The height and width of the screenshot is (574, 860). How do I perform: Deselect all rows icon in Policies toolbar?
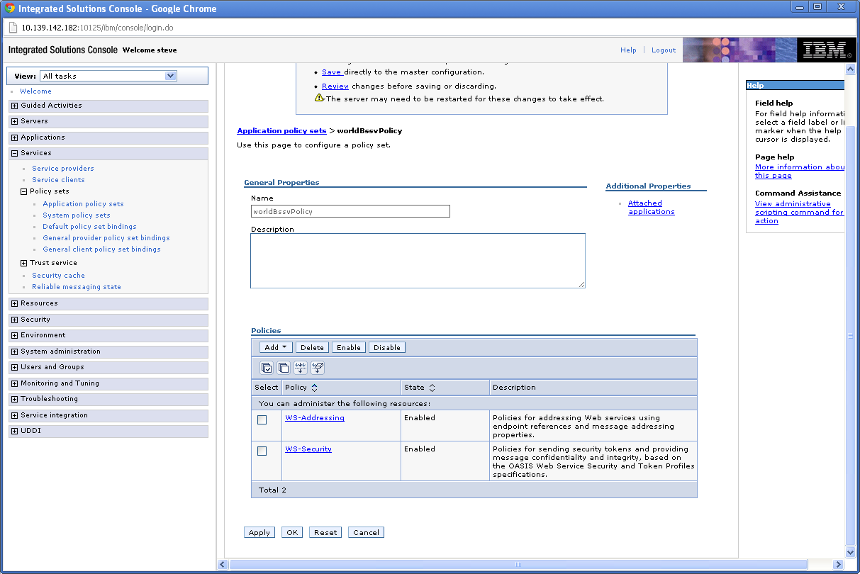[x=284, y=368]
